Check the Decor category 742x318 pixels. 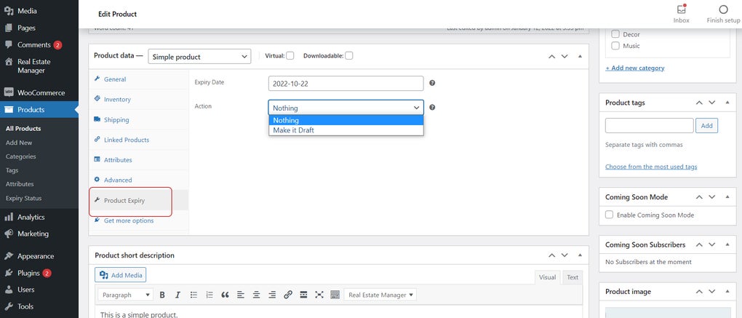click(615, 34)
